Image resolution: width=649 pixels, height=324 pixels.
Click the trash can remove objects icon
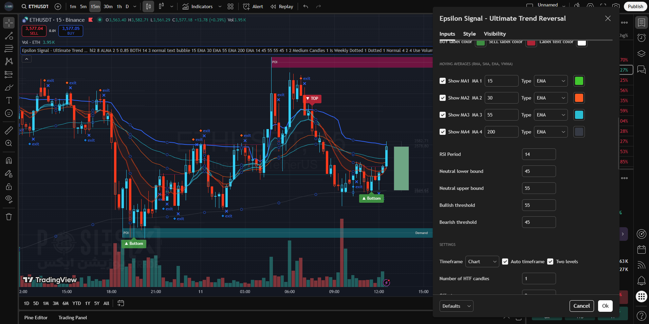[x=9, y=217]
